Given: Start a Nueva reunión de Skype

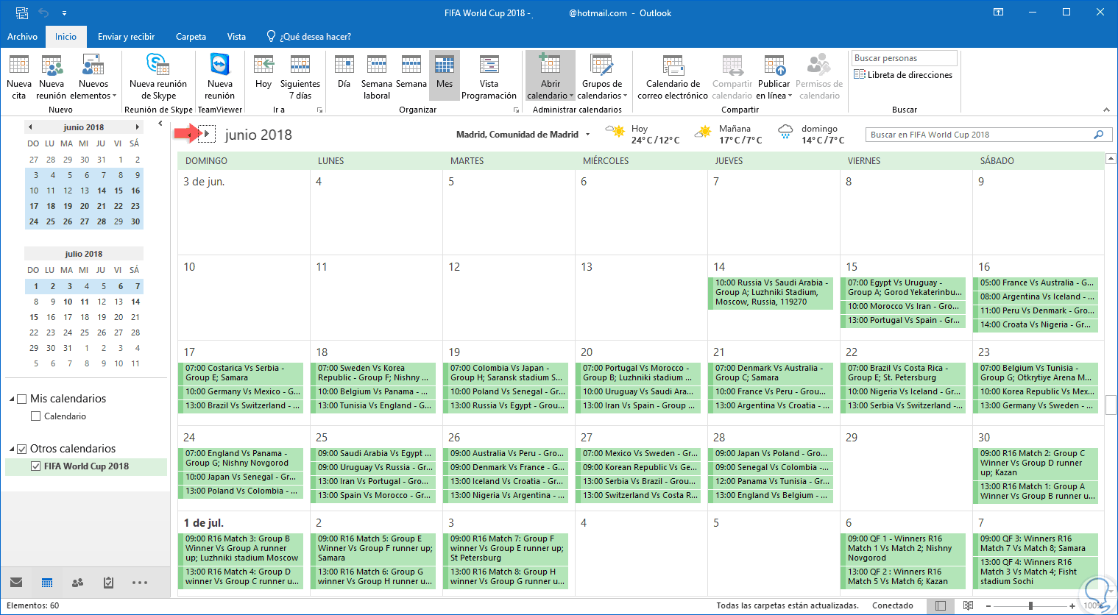Looking at the screenshot, I should 158,77.
